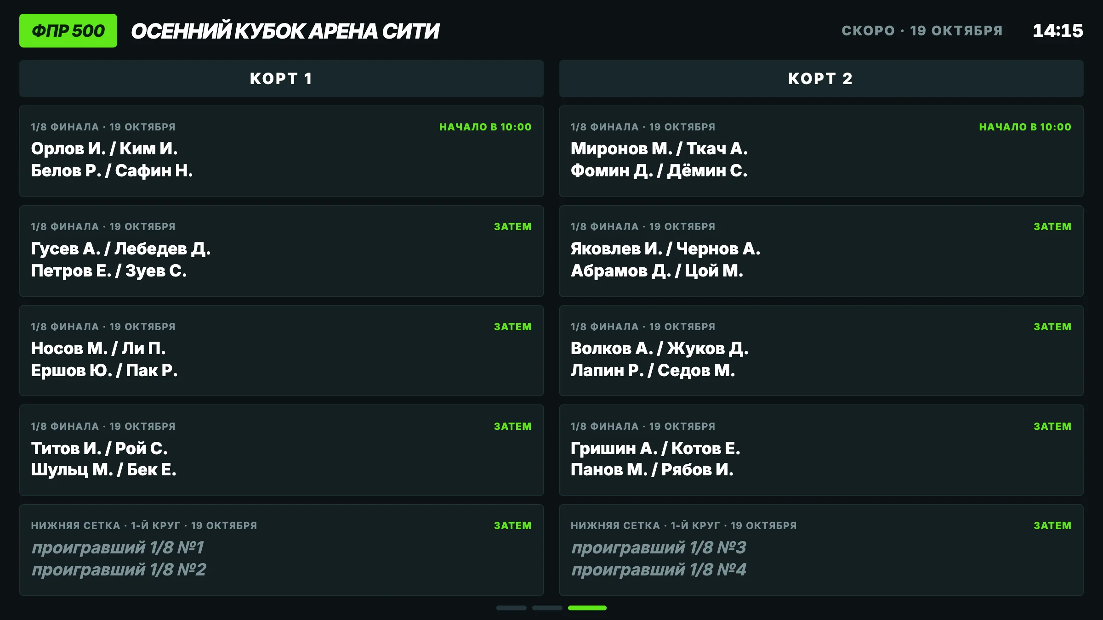The height and width of the screenshot is (620, 1103).
Task: Open match Миронов М. / Ткач А.
Action: tap(821, 151)
